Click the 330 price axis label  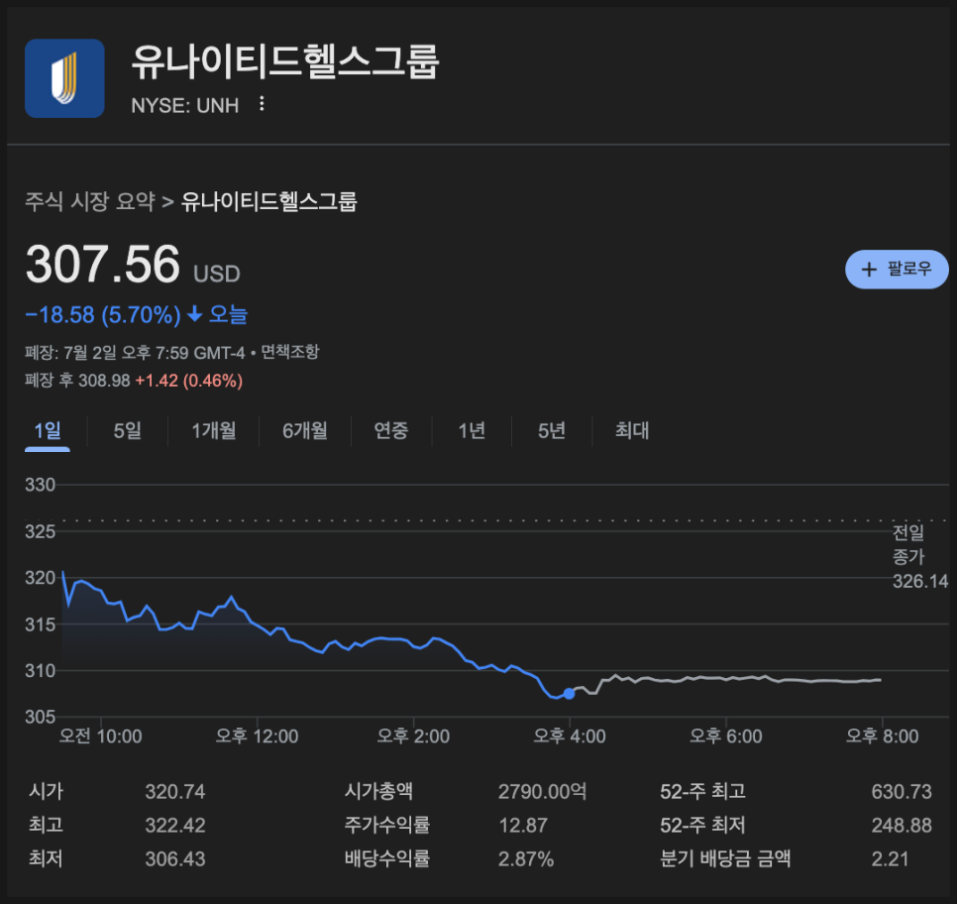tap(41, 485)
